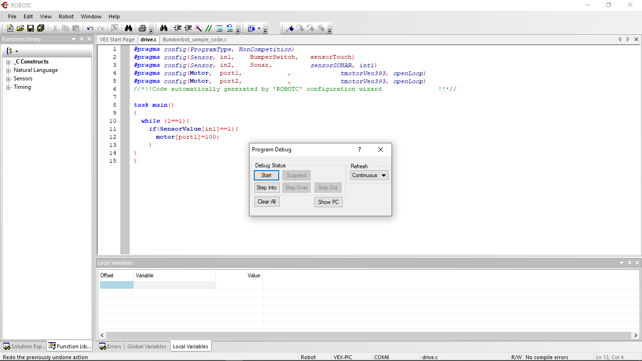Screen dimensions: 642x361
Task: Click Start in Program Debug dialog
Action: (x=266, y=175)
